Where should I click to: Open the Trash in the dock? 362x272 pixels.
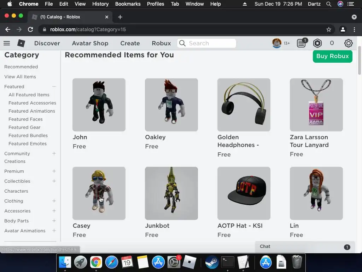tap(297, 262)
